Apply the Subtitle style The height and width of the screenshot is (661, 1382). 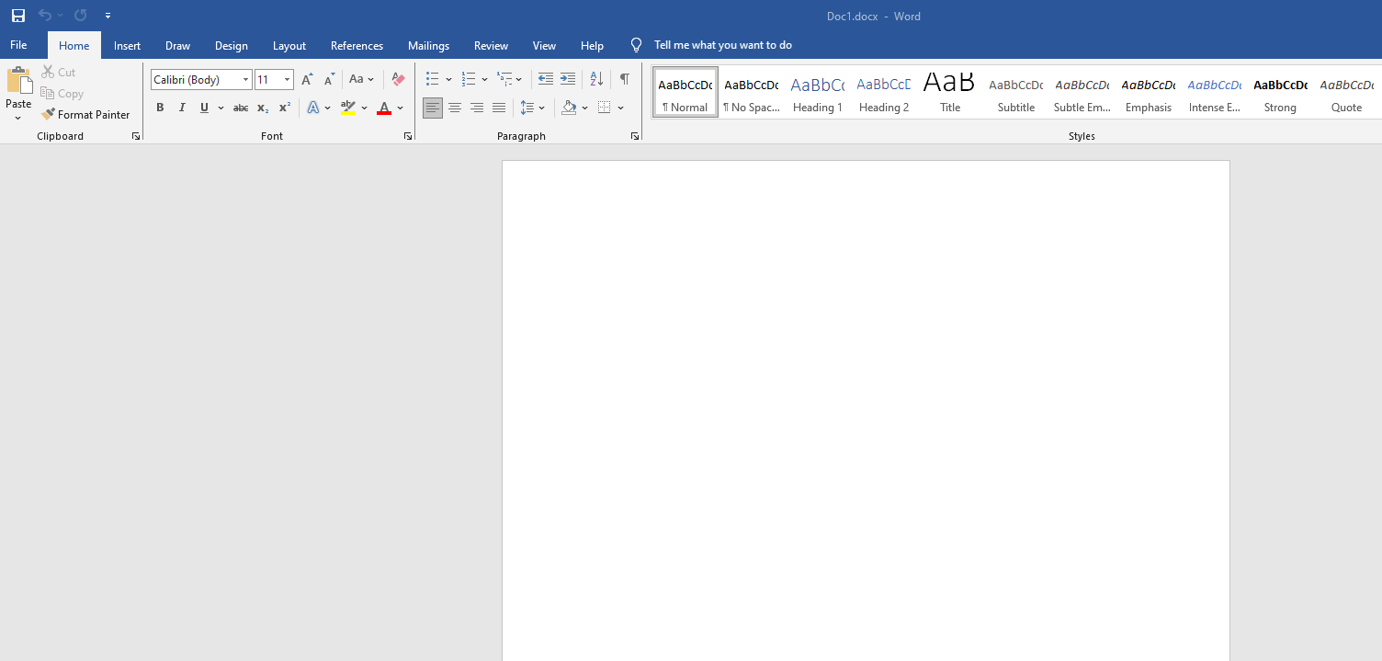coord(1016,93)
